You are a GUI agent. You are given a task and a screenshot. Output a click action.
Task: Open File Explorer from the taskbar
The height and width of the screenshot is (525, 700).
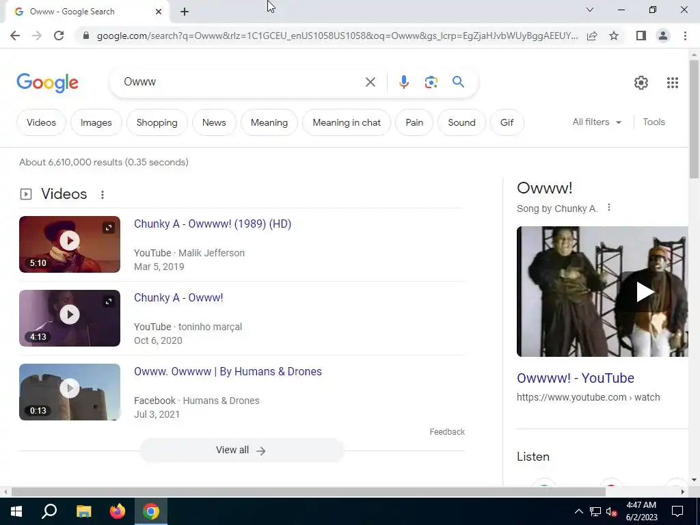83,511
